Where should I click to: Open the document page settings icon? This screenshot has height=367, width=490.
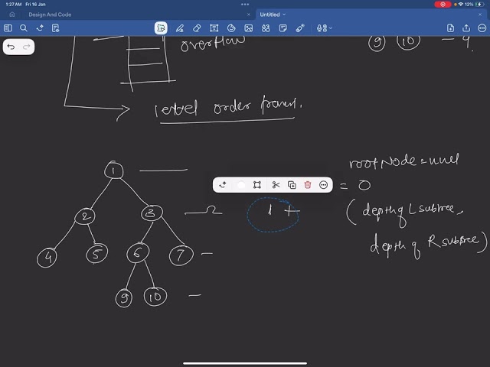pos(56,28)
